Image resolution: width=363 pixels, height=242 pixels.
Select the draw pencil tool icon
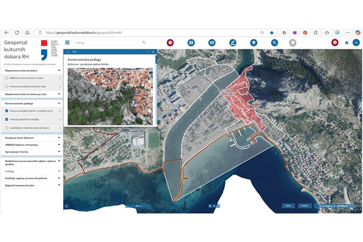point(233,43)
